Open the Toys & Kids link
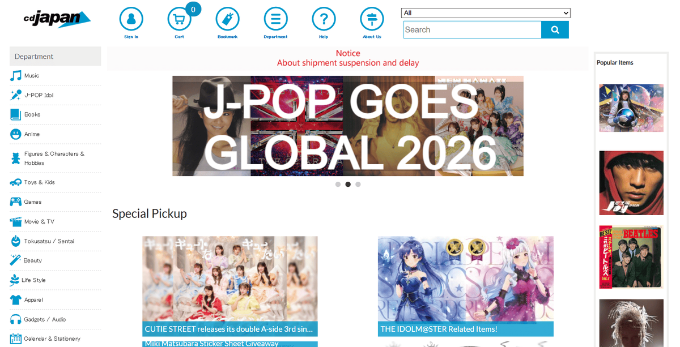 click(40, 182)
